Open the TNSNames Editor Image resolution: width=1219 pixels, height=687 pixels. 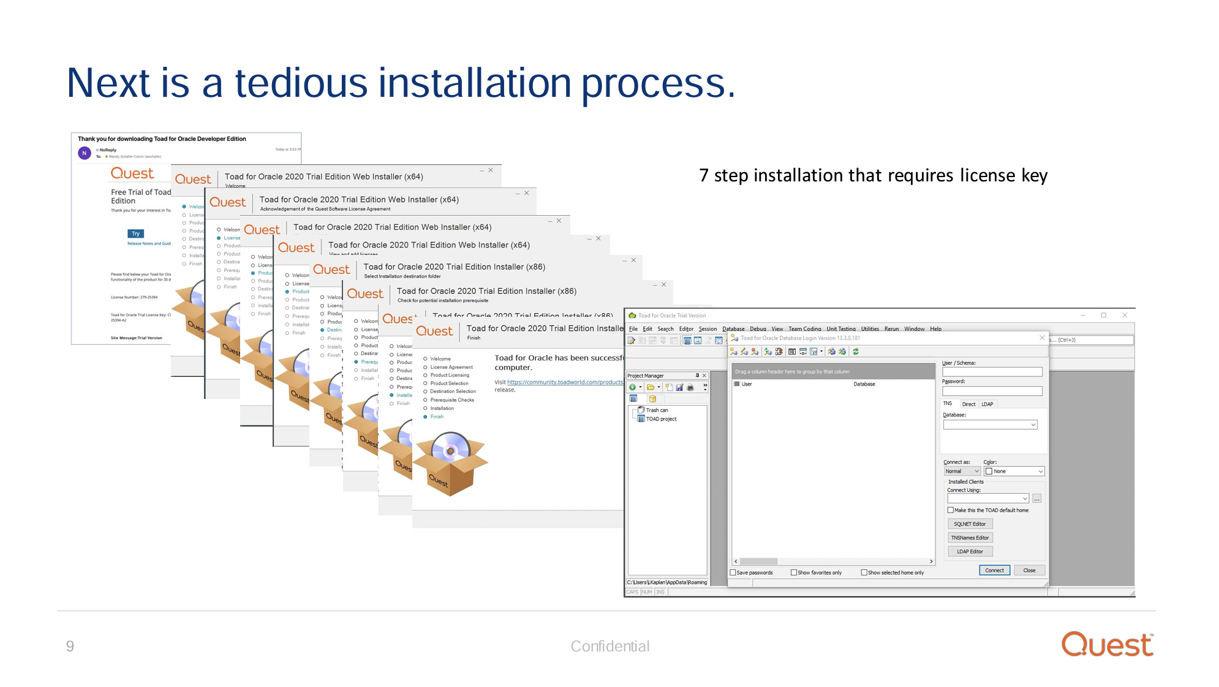click(970, 537)
